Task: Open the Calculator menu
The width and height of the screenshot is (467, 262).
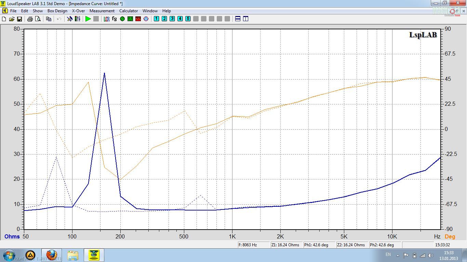Action: (x=129, y=11)
